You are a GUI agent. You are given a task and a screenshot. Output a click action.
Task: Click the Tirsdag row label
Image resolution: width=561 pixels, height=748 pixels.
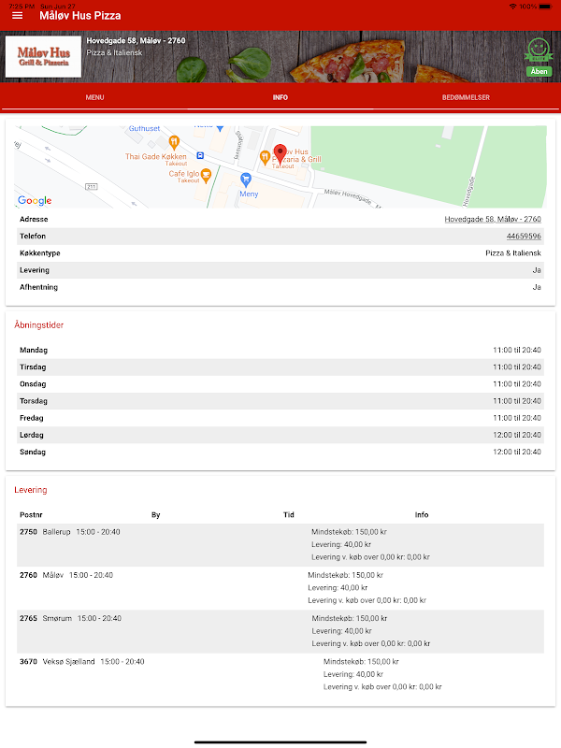pyautogui.click(x=33, y=367)
